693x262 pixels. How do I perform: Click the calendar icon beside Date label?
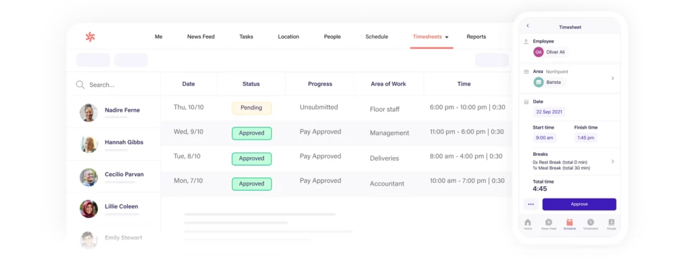coord(526,102)
